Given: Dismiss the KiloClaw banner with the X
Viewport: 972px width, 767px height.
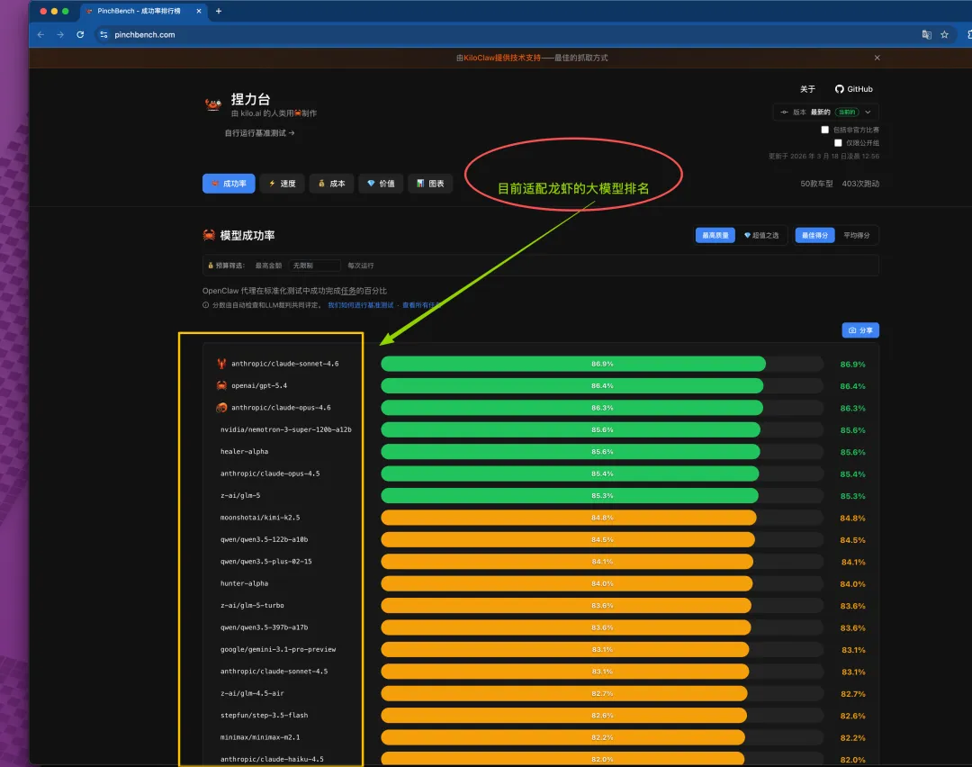Looking at the screenshot, I should 877,58.
